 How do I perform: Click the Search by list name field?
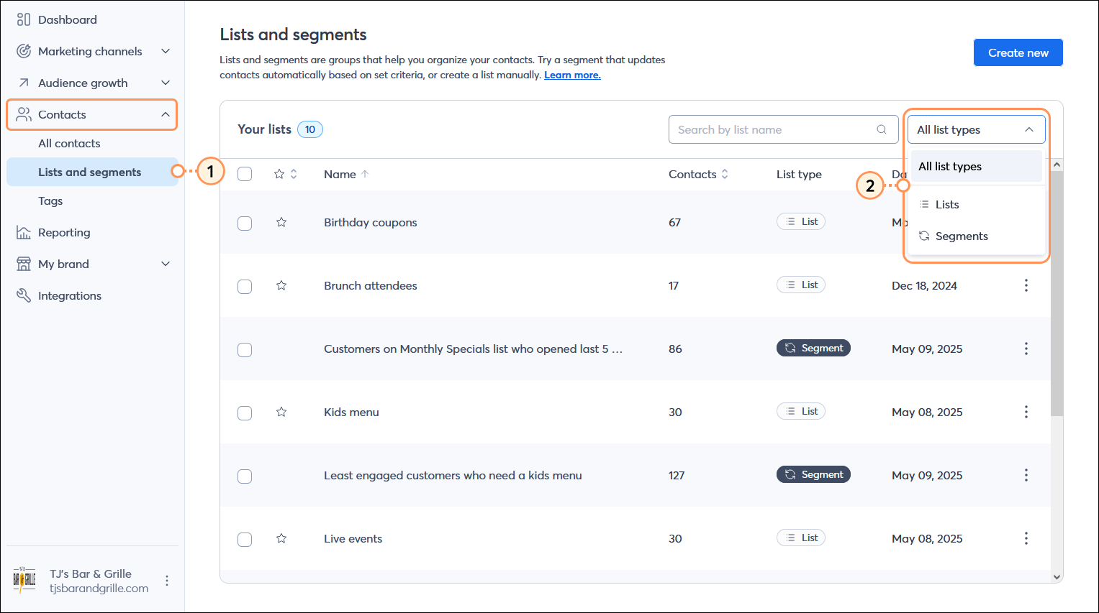coord(783,129)
